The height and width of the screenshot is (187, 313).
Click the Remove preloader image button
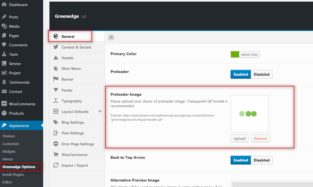[261, 138]
